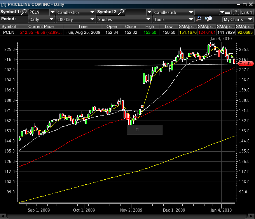Expand the 100 Day range dropdown

75,19
